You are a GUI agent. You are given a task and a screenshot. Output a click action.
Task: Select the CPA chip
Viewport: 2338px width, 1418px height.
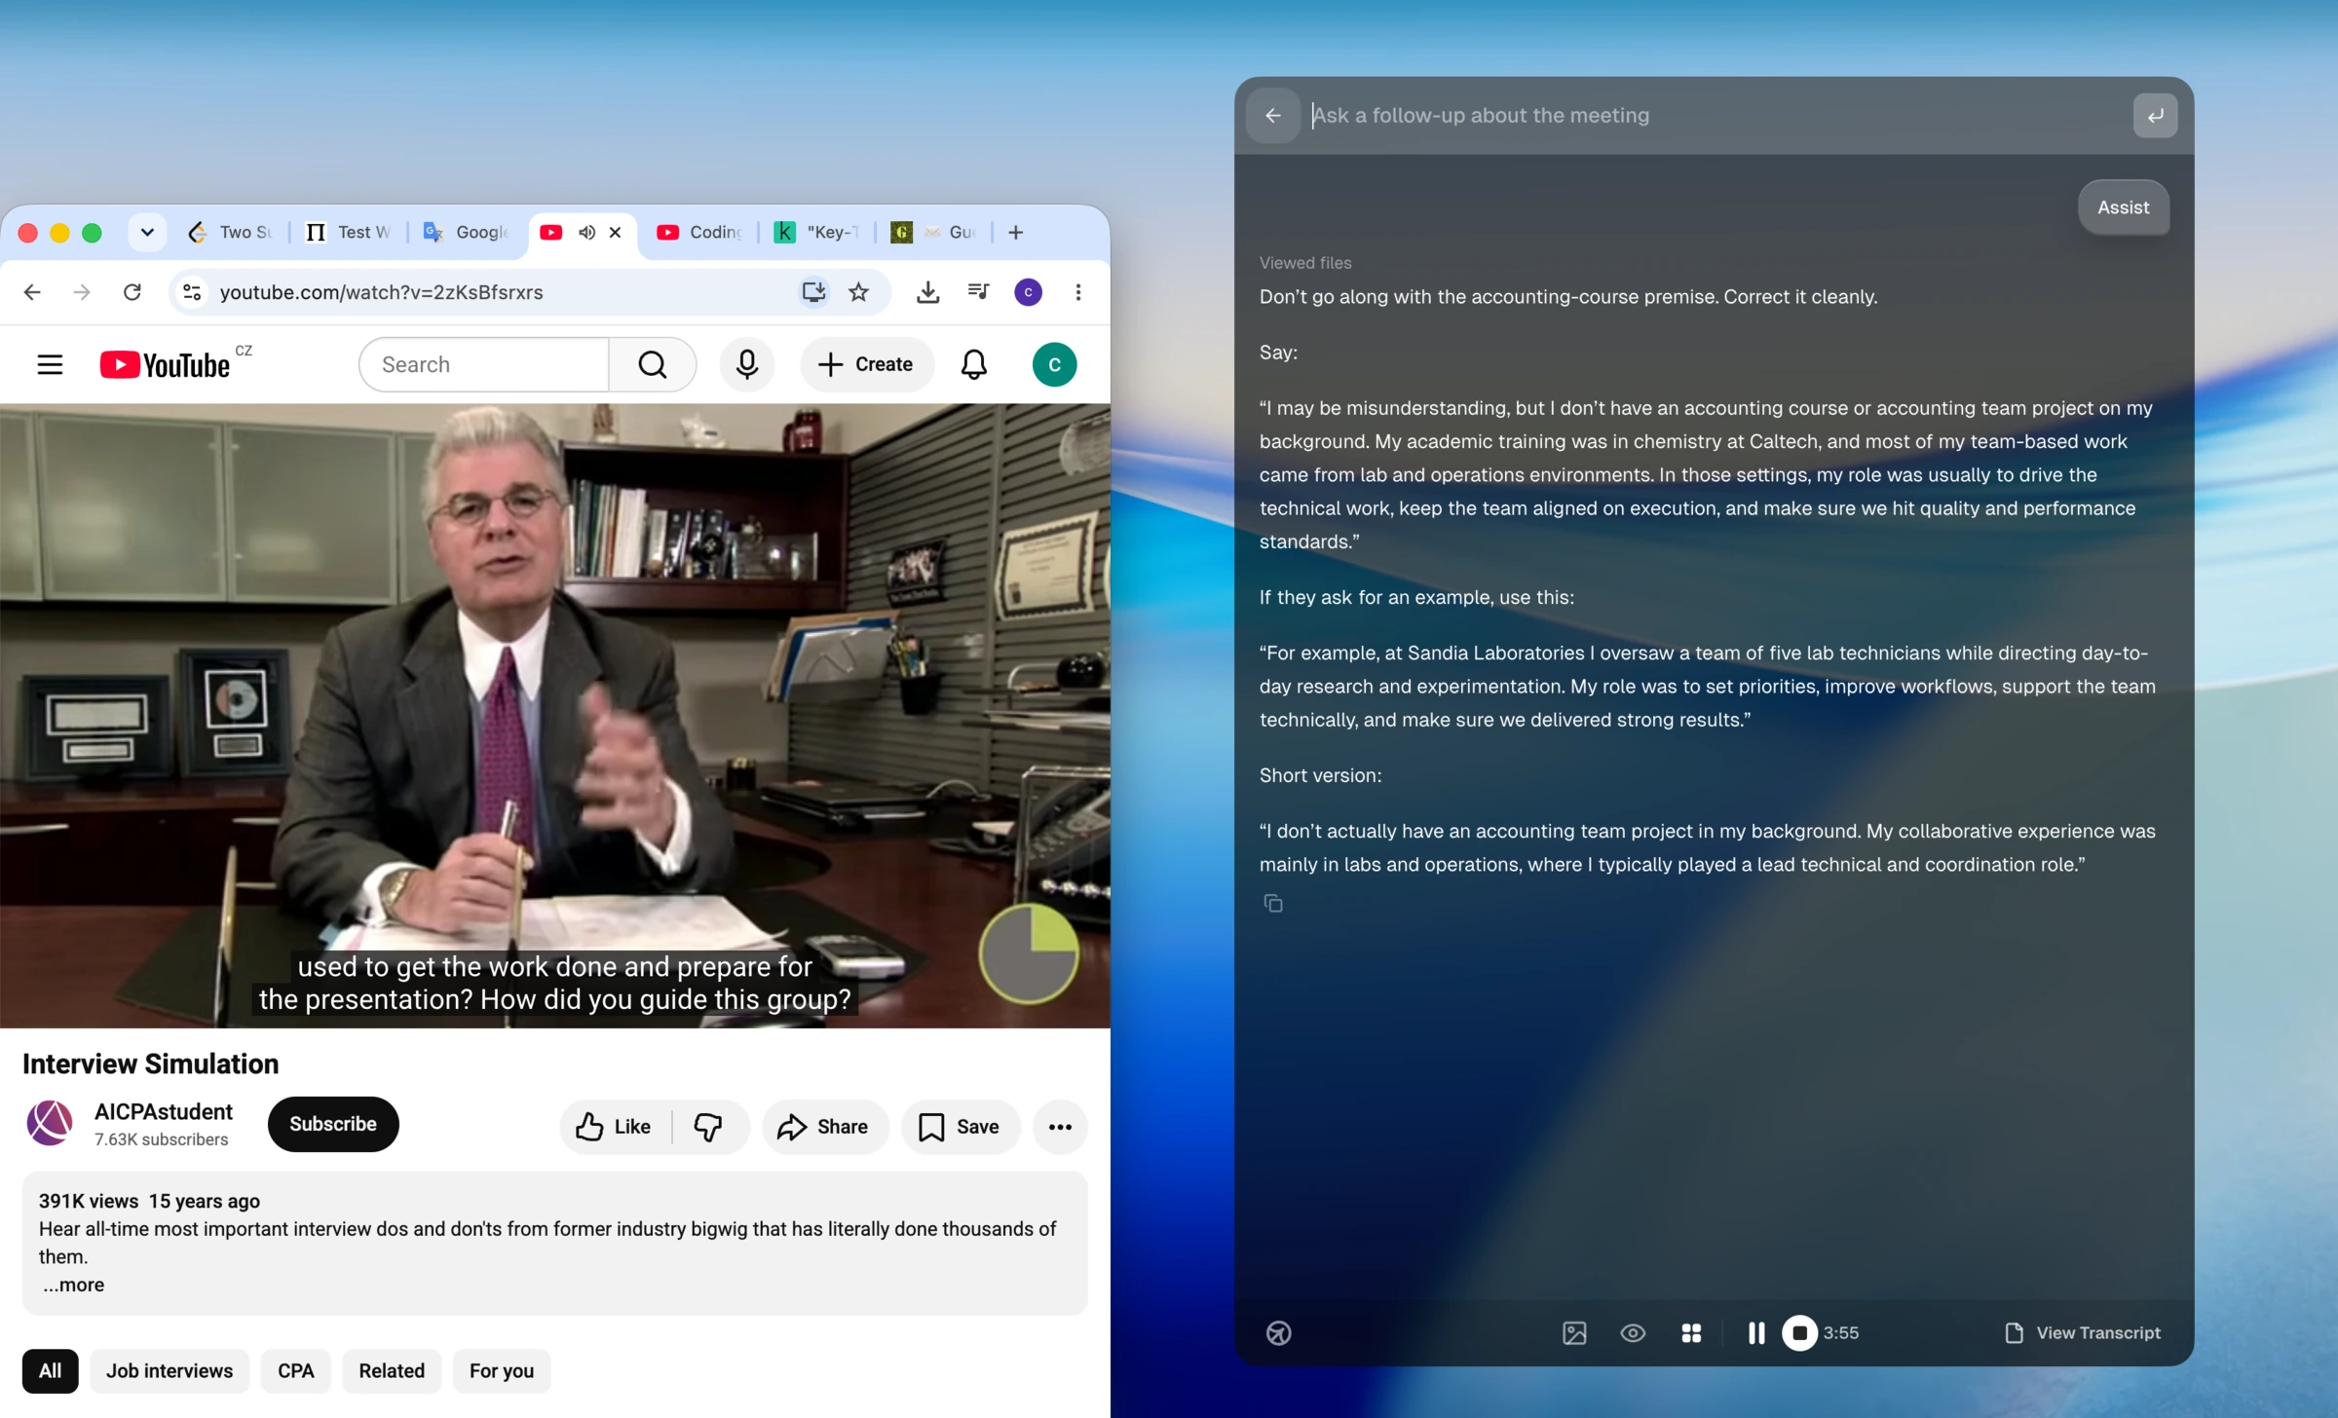click(x=296, y=1371)
